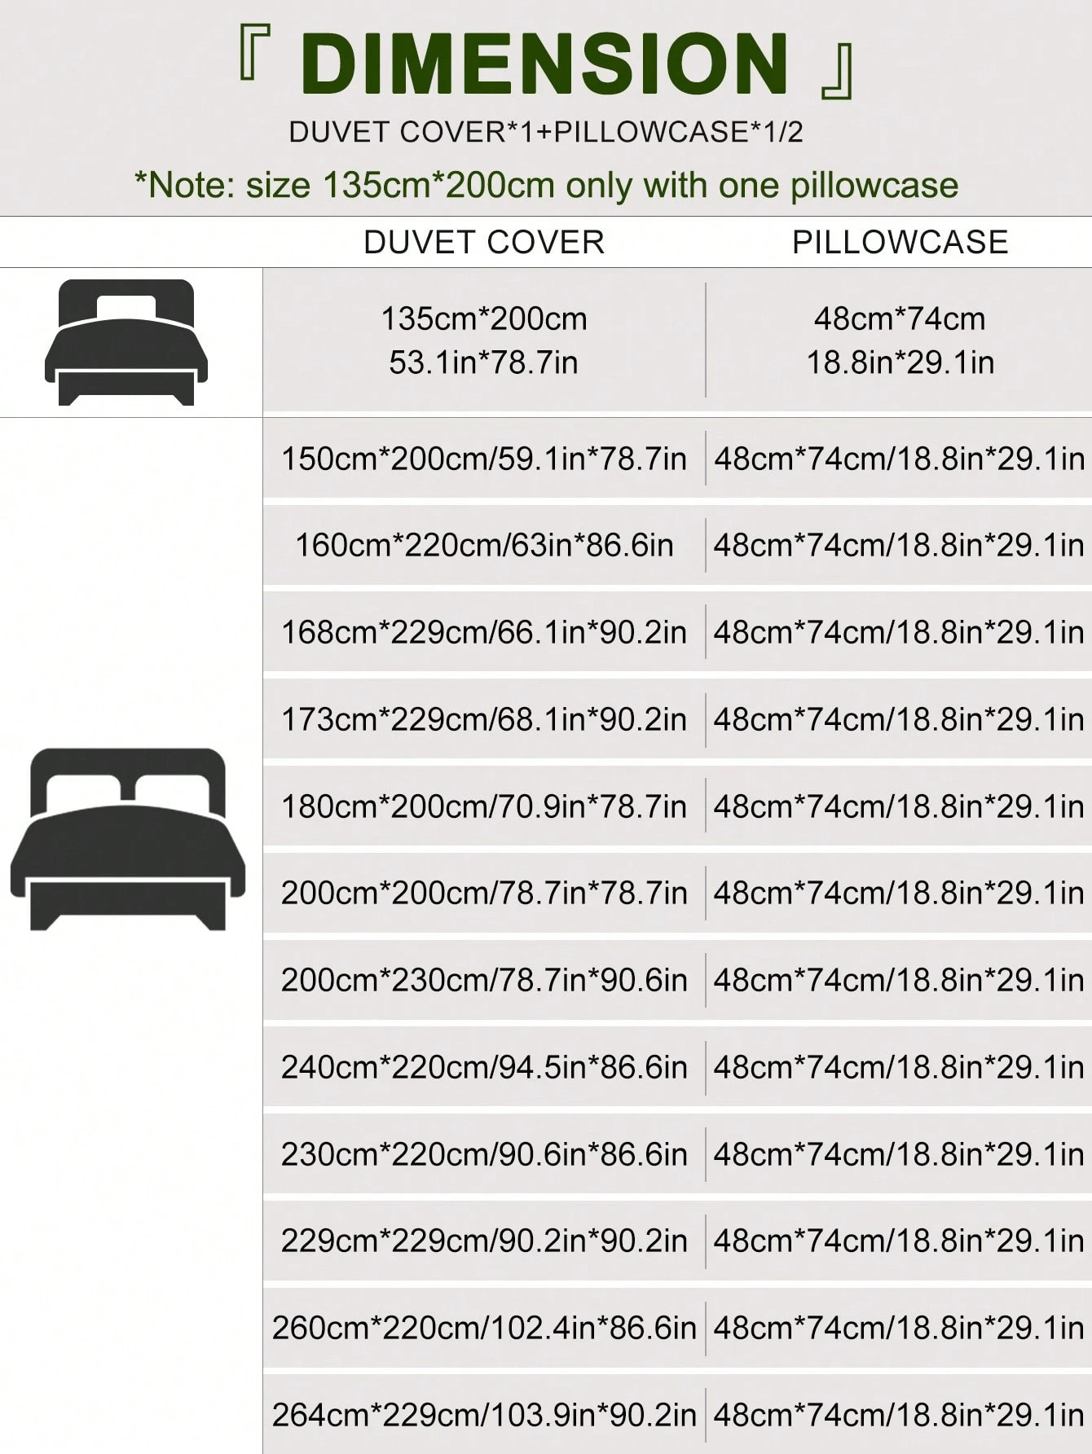The height and width of the screenshot is (1454, 1092).
Task: Select duvet size 200cm*230cm/78.7in*90.6in
Action: click(x=484, y=980)
